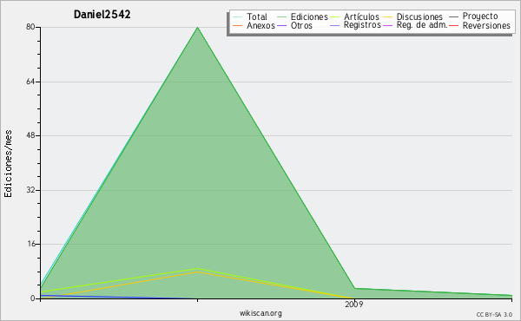This screenshot has height=321, width=521.
Task: Click the peak of the green Ediciones area
Action: [198, 28]
